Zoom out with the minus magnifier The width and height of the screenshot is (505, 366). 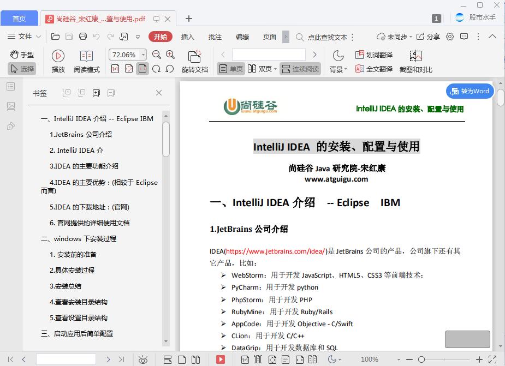157,55
